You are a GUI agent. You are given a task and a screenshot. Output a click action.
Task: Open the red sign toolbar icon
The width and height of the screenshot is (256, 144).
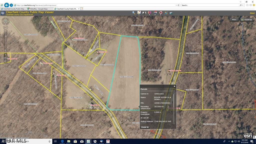[x=155, y=13]
